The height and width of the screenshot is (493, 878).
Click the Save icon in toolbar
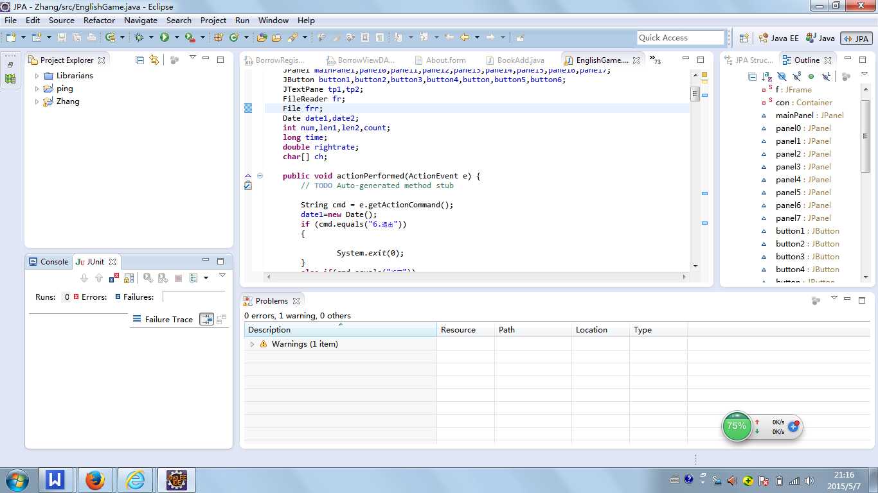(62, 37)
